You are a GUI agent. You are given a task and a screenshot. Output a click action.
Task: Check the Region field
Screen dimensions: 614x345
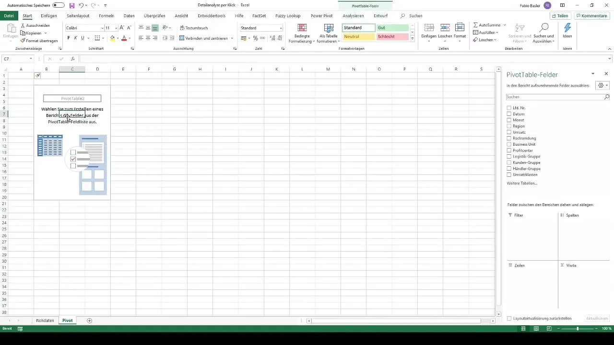point(509,126)
